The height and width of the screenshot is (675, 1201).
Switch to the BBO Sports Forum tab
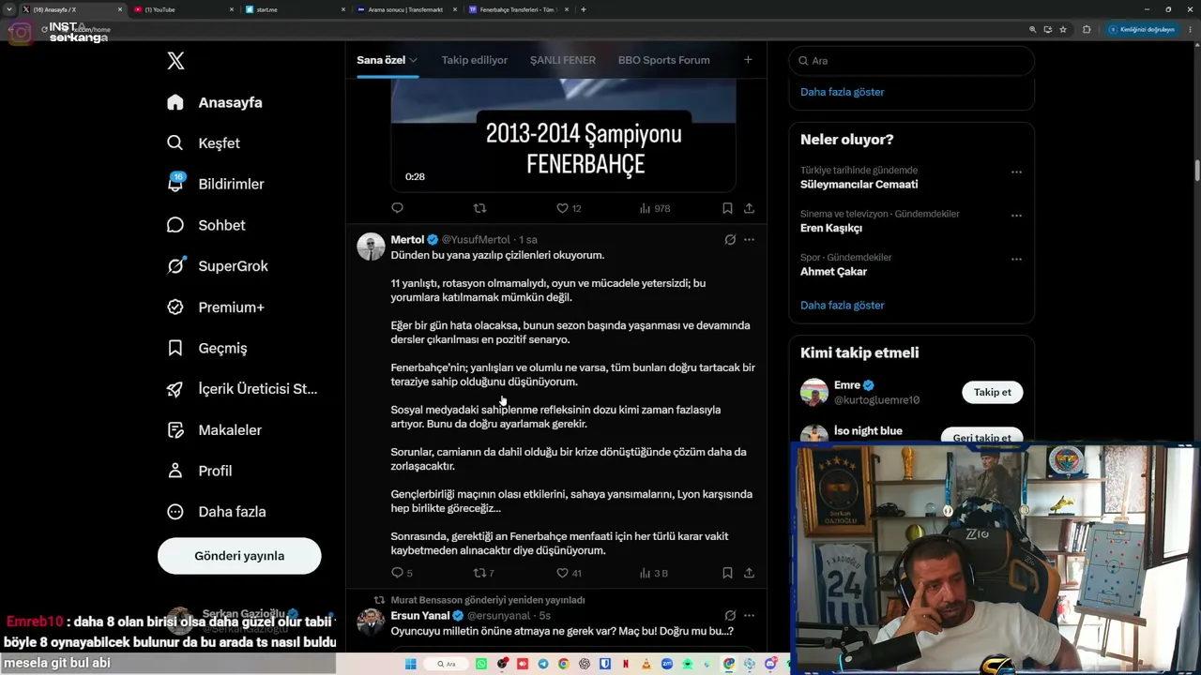pos(663,60)
